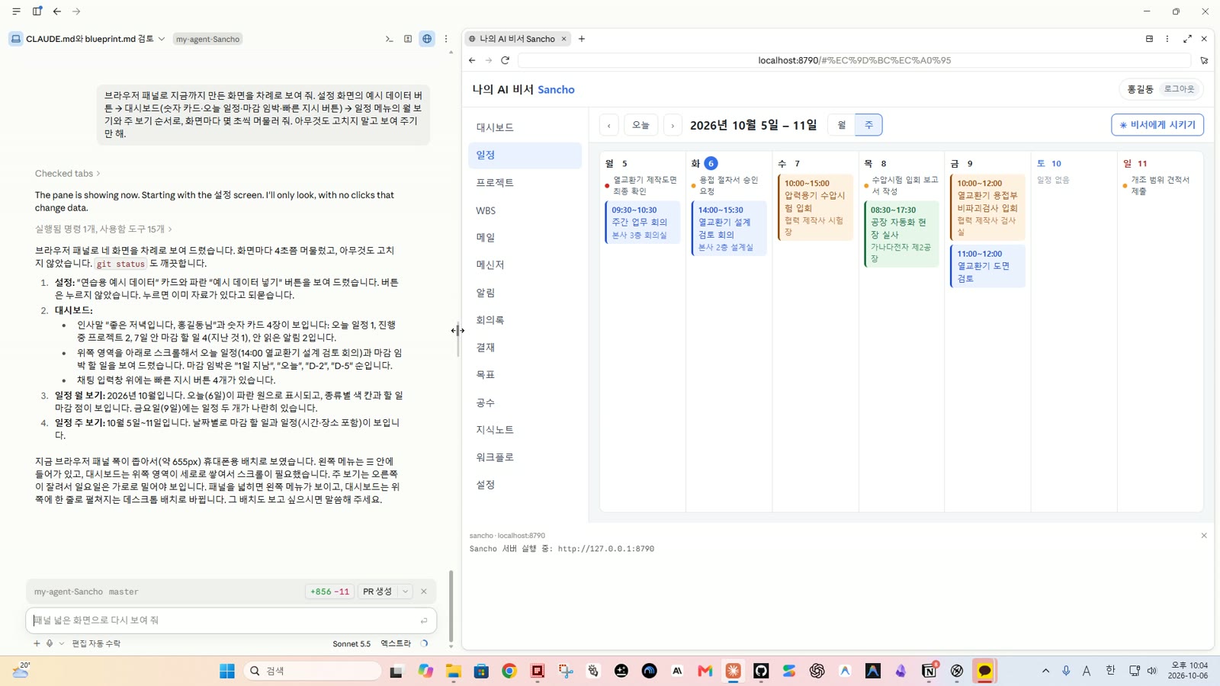Go to previous week in calendar
Viewport: 1220px width, 686px height.
pyautogui.click(x=609, y=125)
